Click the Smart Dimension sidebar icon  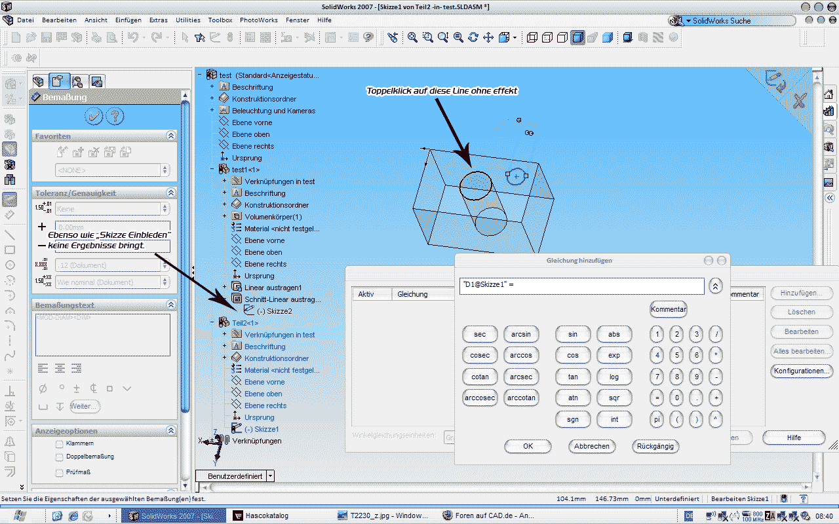coord(10,214)
